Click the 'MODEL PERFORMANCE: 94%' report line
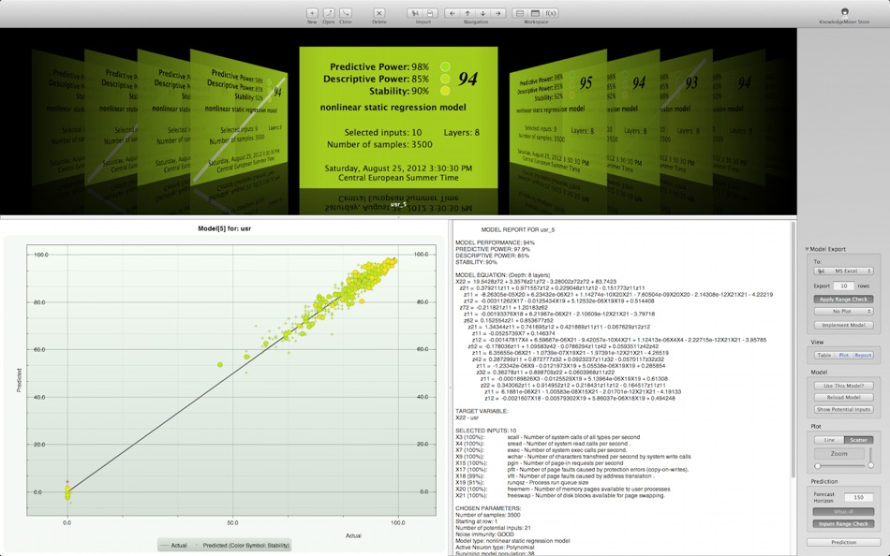 495,242
